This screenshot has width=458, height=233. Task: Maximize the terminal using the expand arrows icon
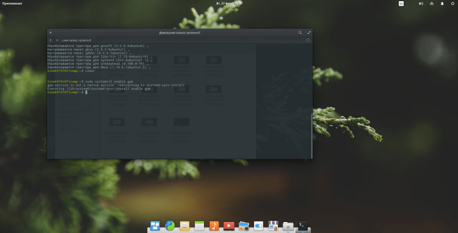click(309, 33)
